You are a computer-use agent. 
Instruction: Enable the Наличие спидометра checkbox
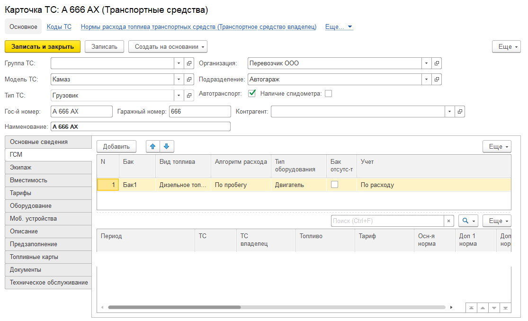(x=328, y=94)
